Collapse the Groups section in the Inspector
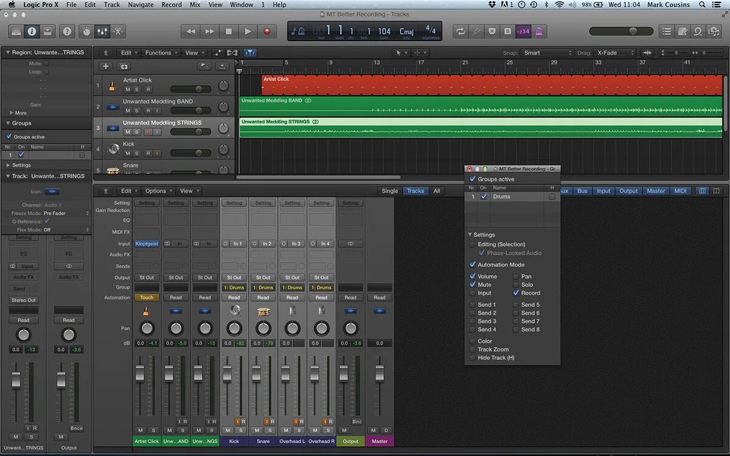Viewport: 730px width, 456px height. tap(7, 123)
